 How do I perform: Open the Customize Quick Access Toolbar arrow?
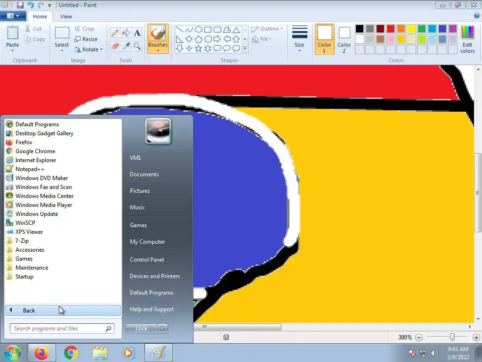(x=49, y=5)
